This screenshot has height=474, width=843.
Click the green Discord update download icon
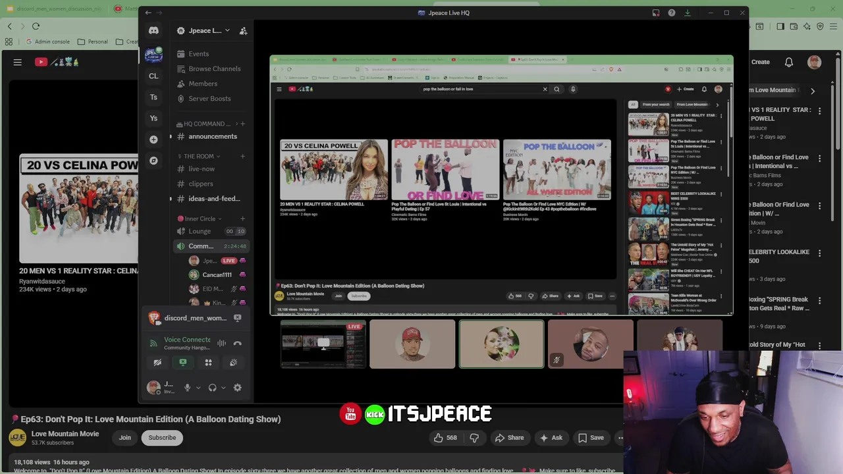click(687, 13)
